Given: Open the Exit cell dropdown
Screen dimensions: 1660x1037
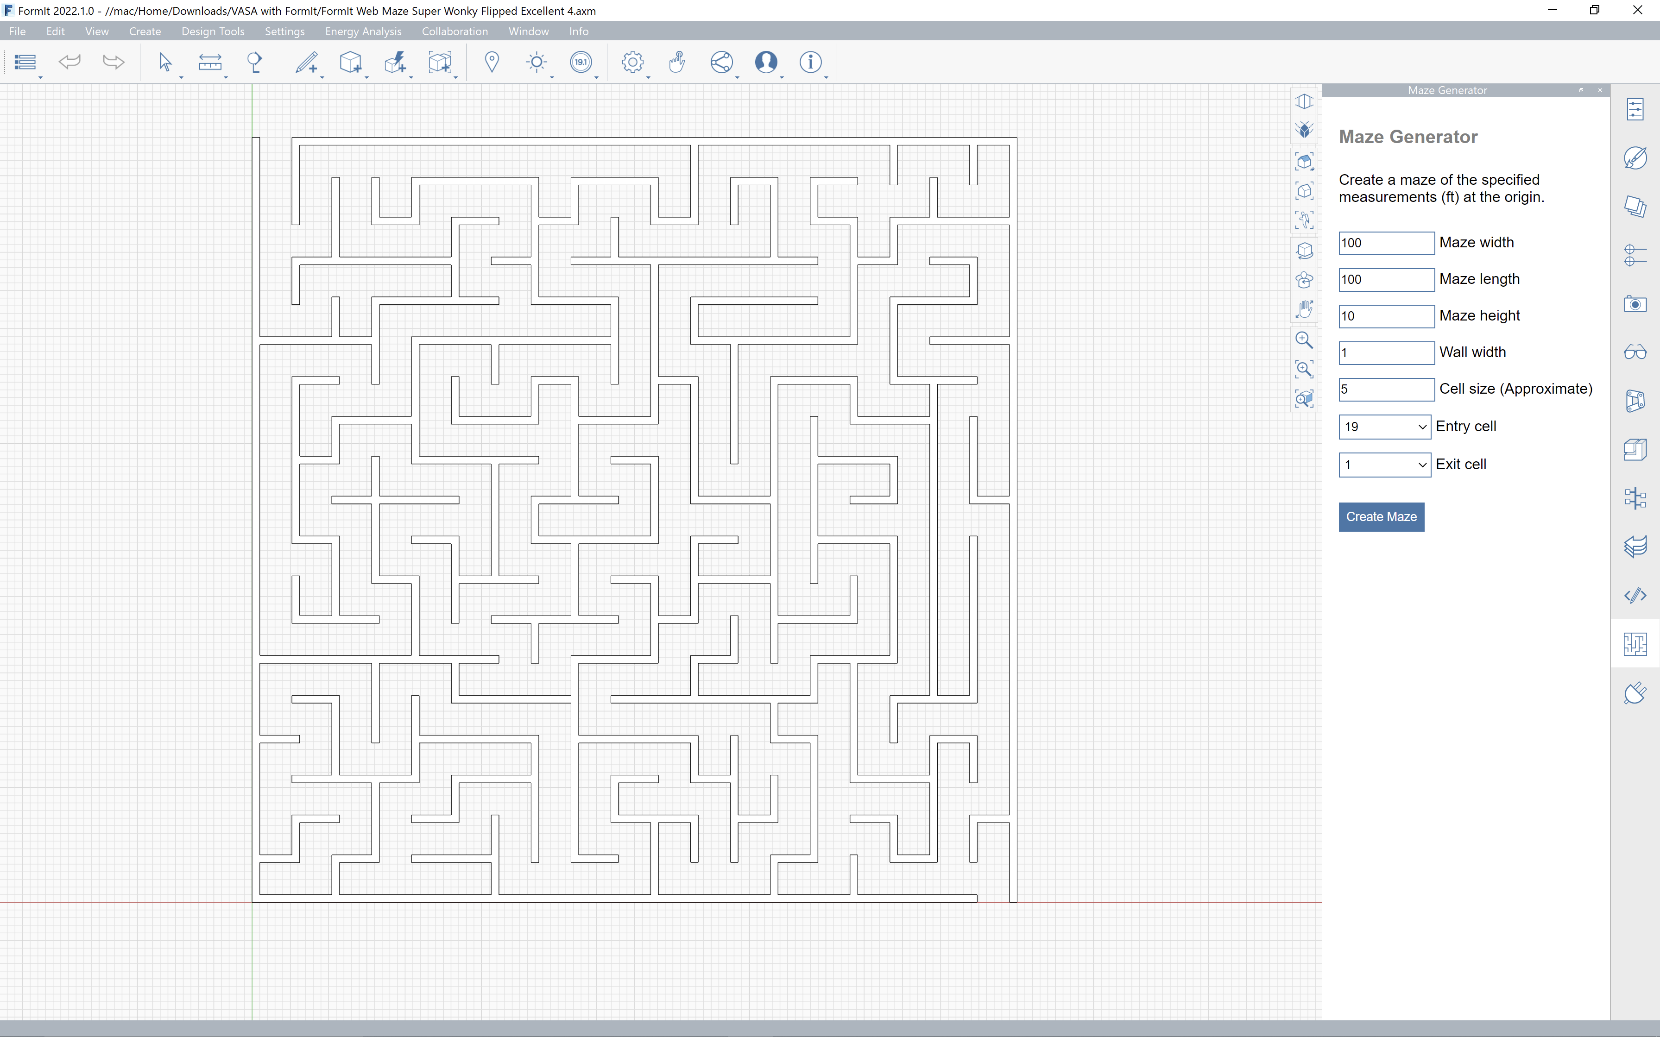Looking at the screenshot, I should (1384, 465).
